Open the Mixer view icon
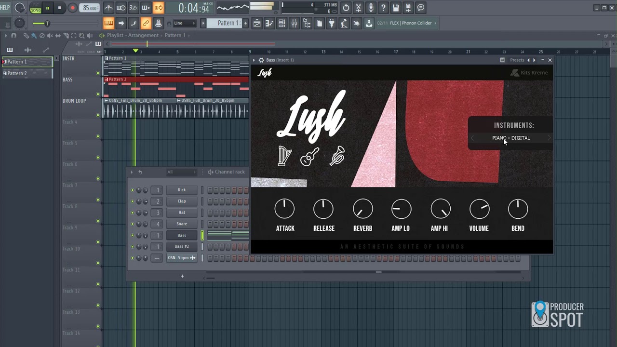 (x=294, y=23)
